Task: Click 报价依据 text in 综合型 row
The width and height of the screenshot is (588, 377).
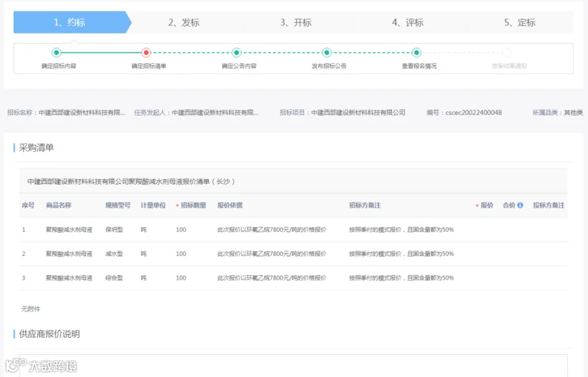Action: coord(272,278)
